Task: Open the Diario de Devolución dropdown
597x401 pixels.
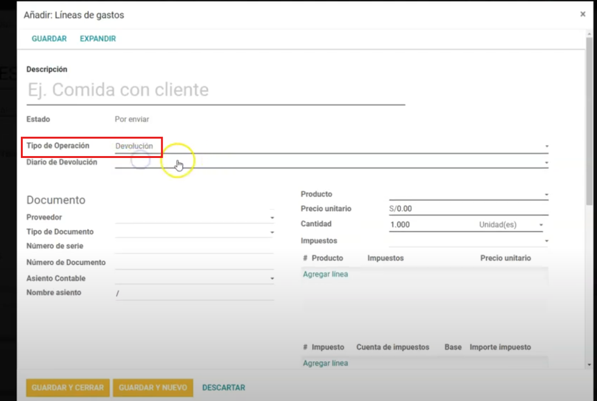Action: click(x=331, y=163)
